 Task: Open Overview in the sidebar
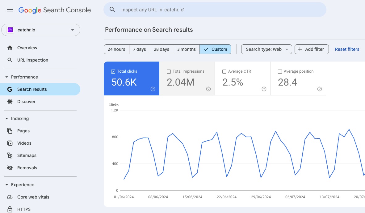point(40,48)
